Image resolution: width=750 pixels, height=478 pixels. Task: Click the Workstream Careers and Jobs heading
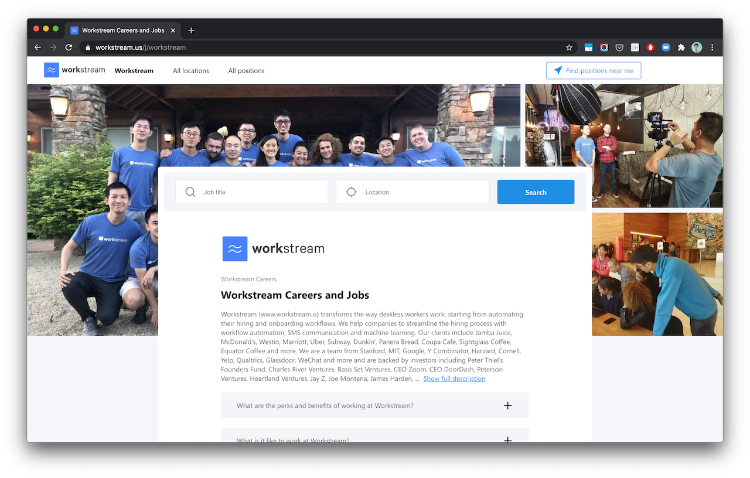coord(295,295)
